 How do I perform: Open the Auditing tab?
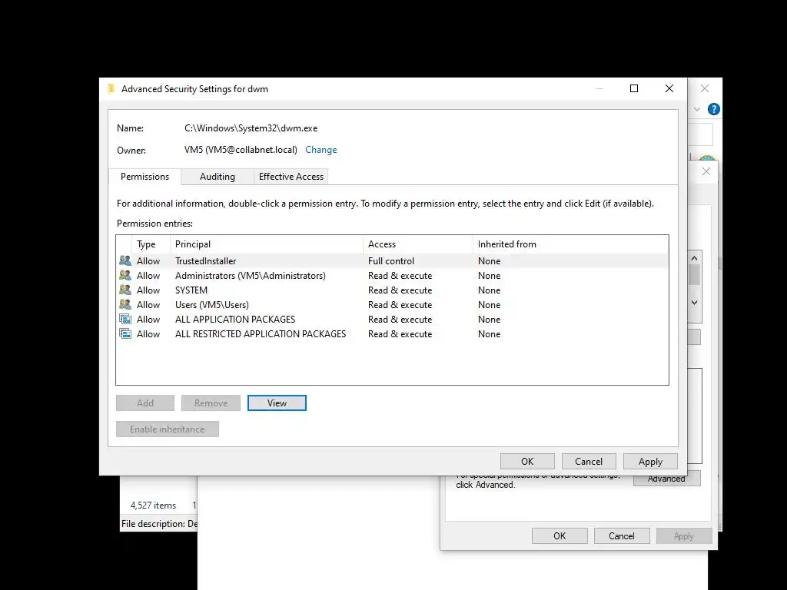tap(218, 177)
